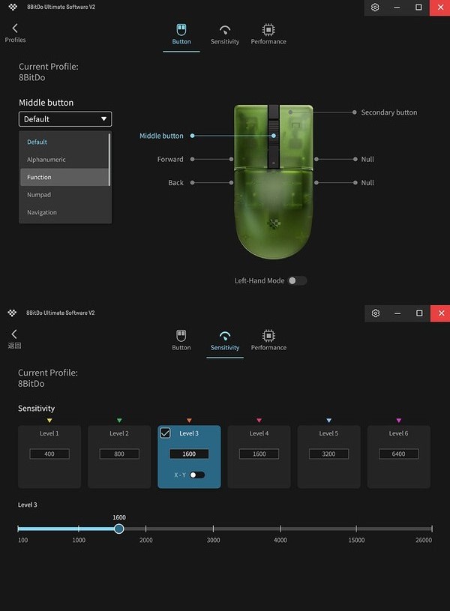450x611 pixels.
Task: Collapse the Middle button Default dropdown
Action: (65, 119)
